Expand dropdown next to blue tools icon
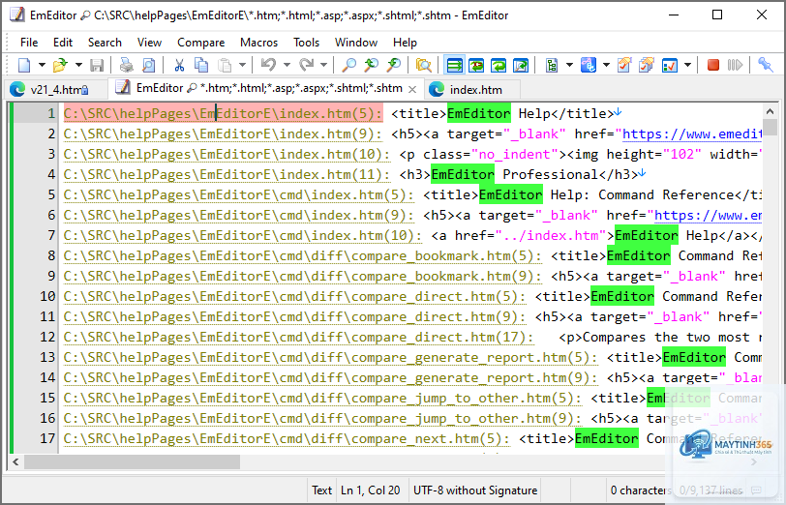The height and width of the screenshot is (505, 786). (x=606, y=65)
